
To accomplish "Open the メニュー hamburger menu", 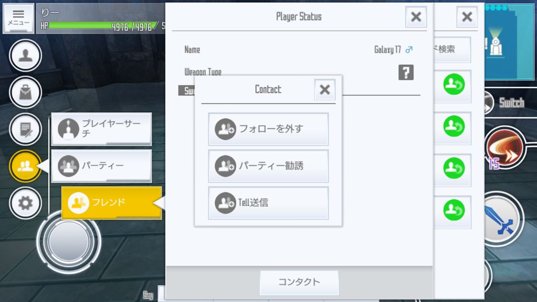I will (18, 18).
